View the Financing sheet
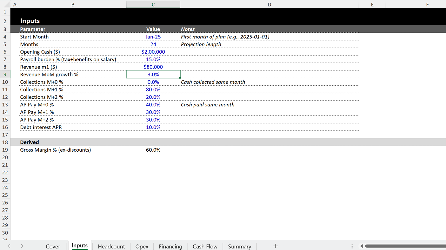 [170, 246]
